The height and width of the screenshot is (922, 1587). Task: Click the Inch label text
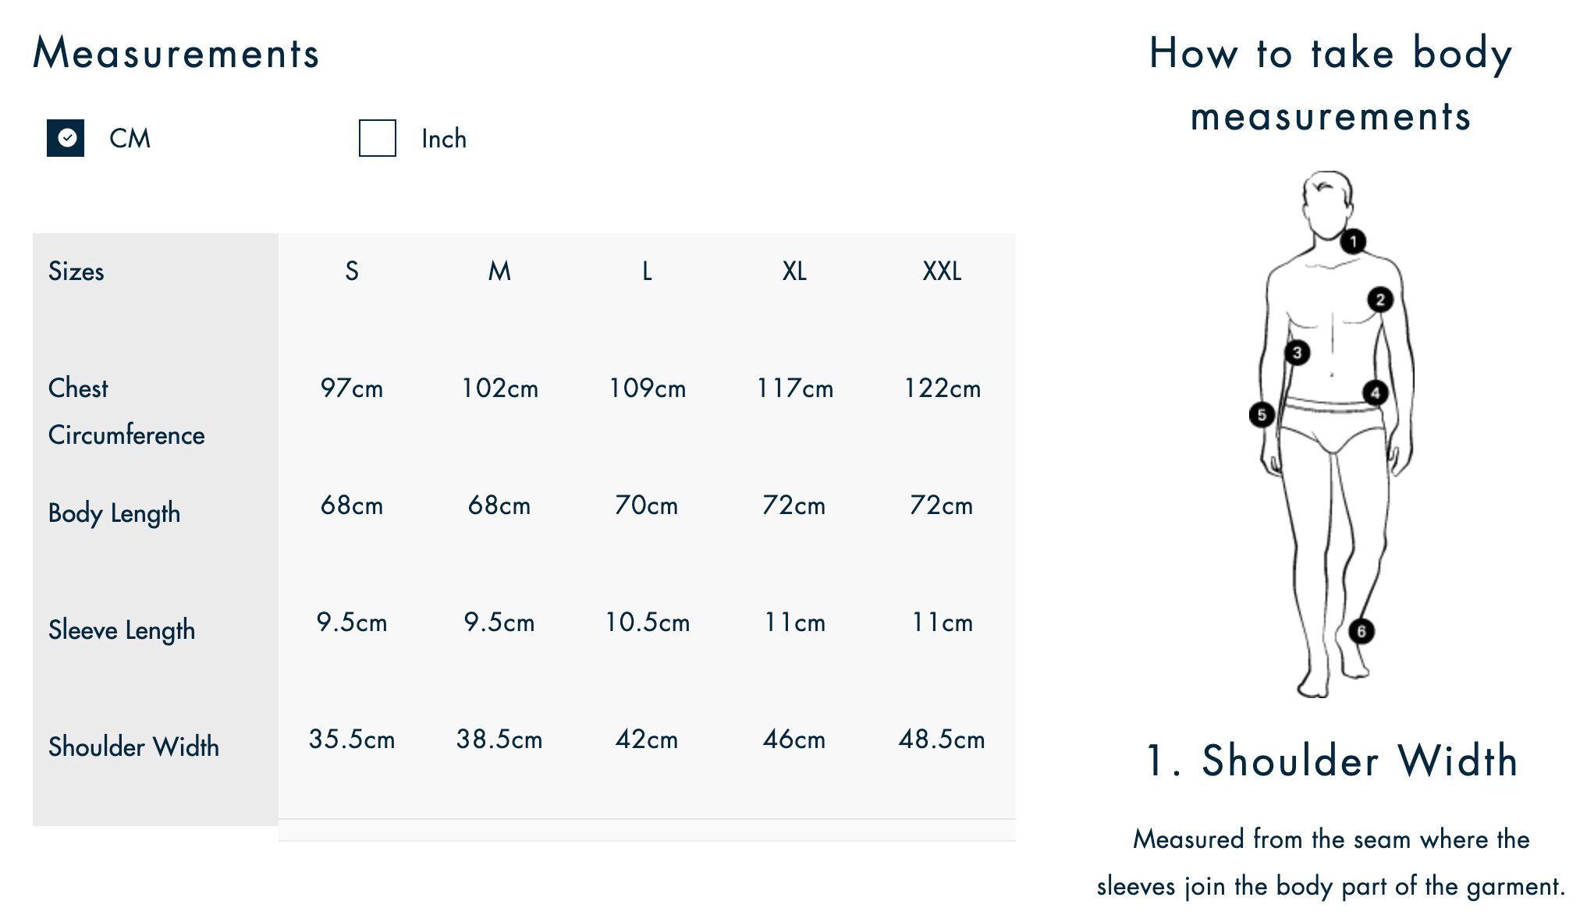(x=443, y=139)
